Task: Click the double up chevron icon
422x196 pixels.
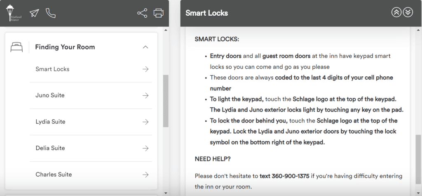Action: 396,12
